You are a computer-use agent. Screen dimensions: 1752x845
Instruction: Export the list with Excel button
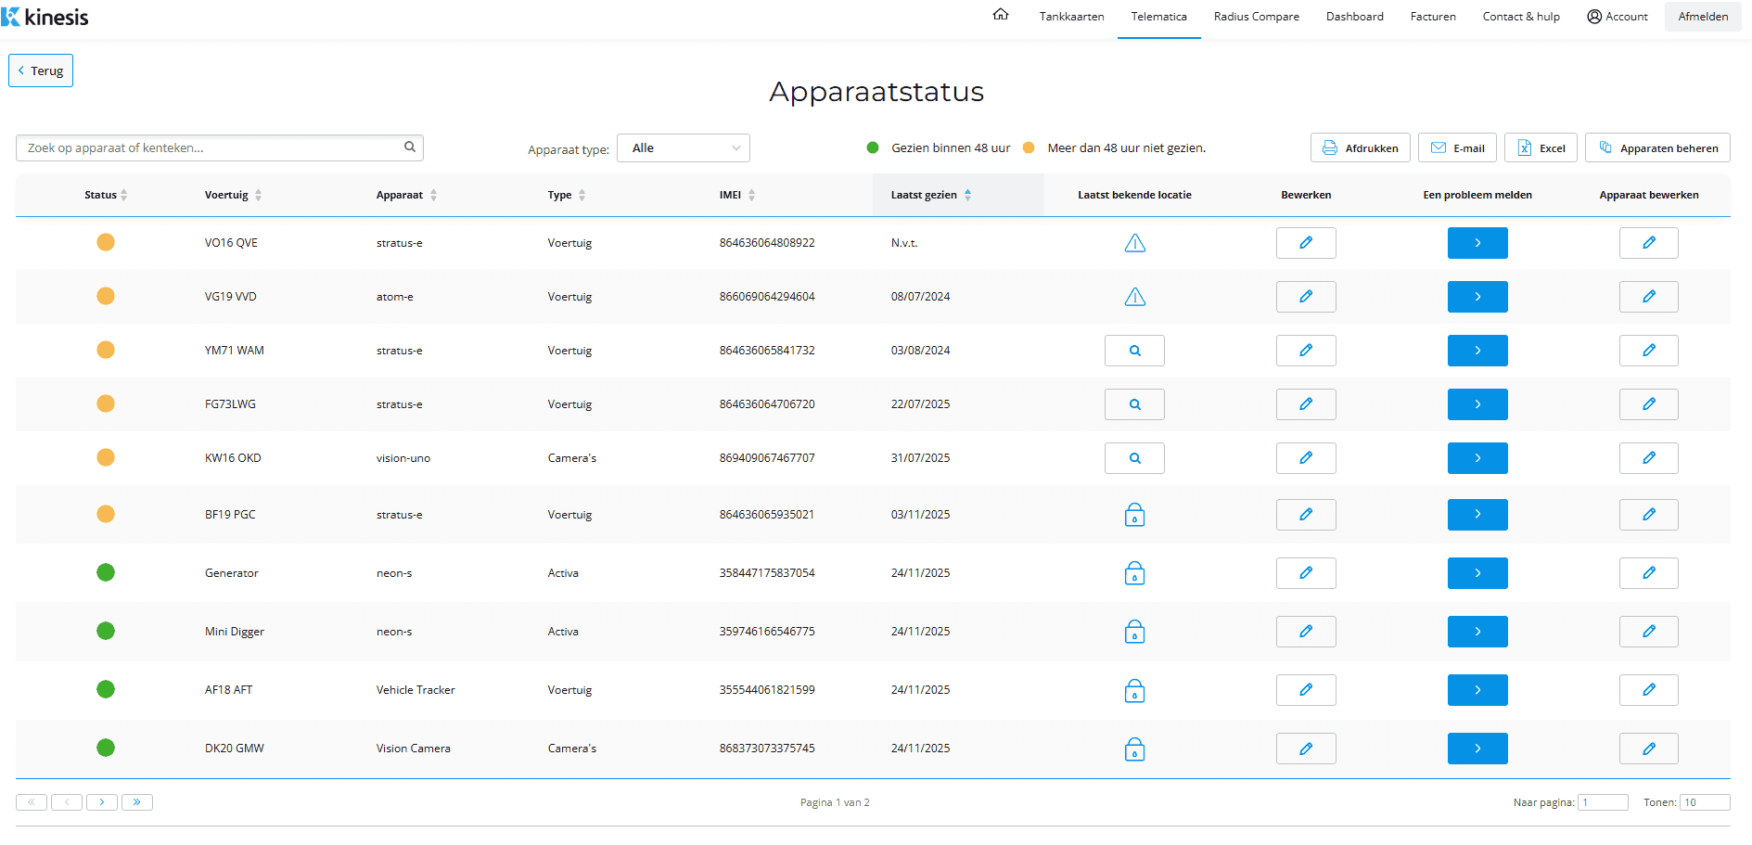1540,148
